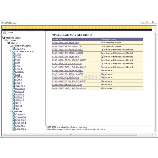Go to the Home link text
The width and height of the screenshot is (158, 158).
(10, 32)
